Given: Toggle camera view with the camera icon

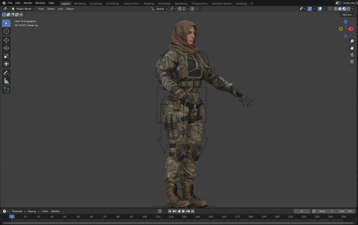Looking at the screenshot, I should click(352, 55).
